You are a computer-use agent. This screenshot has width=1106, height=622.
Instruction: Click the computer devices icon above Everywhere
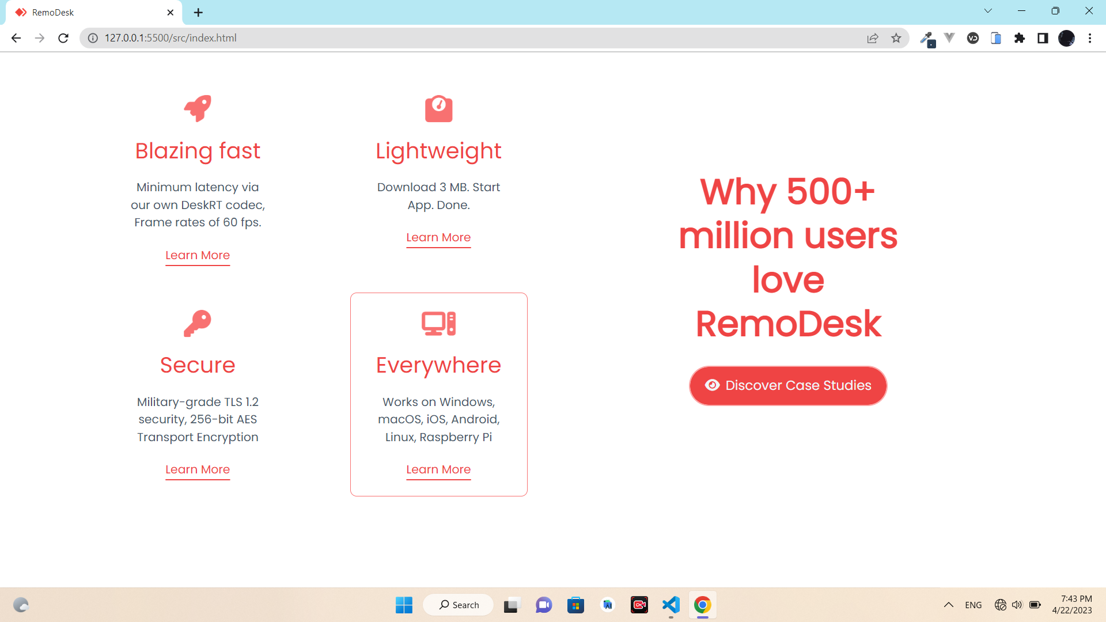(x=438, y=323)
